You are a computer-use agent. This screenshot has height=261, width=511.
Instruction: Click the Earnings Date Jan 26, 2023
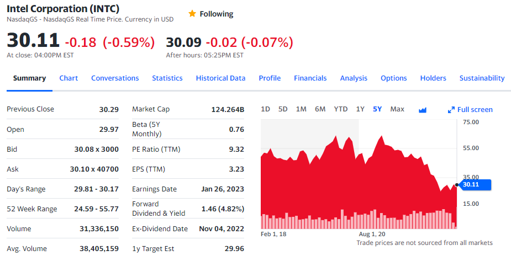tap(223, 189)
